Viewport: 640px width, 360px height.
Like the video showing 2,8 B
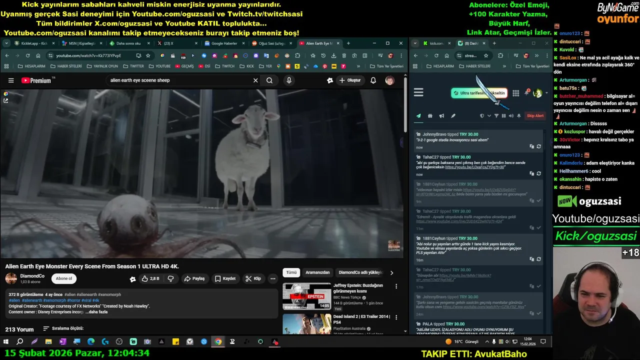coord(150,278)
